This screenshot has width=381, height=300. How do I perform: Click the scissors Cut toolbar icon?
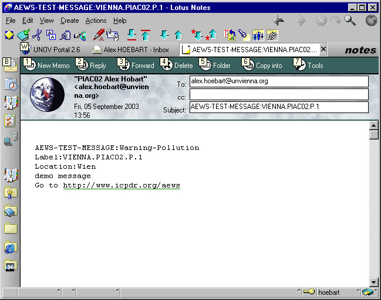click(x=37, y=35)
